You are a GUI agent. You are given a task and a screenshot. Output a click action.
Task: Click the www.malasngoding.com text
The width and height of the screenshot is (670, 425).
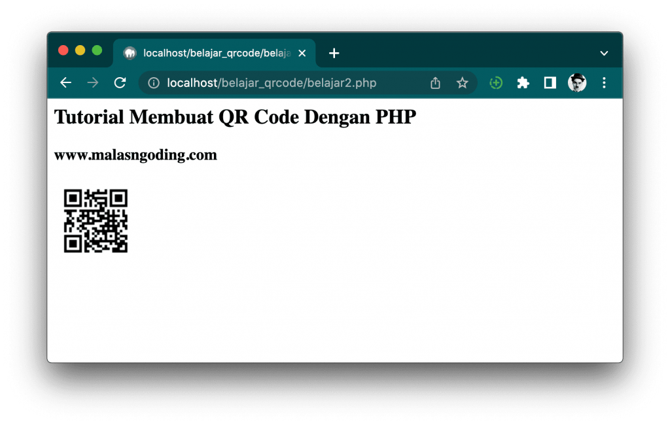click(x=135, y=156)
